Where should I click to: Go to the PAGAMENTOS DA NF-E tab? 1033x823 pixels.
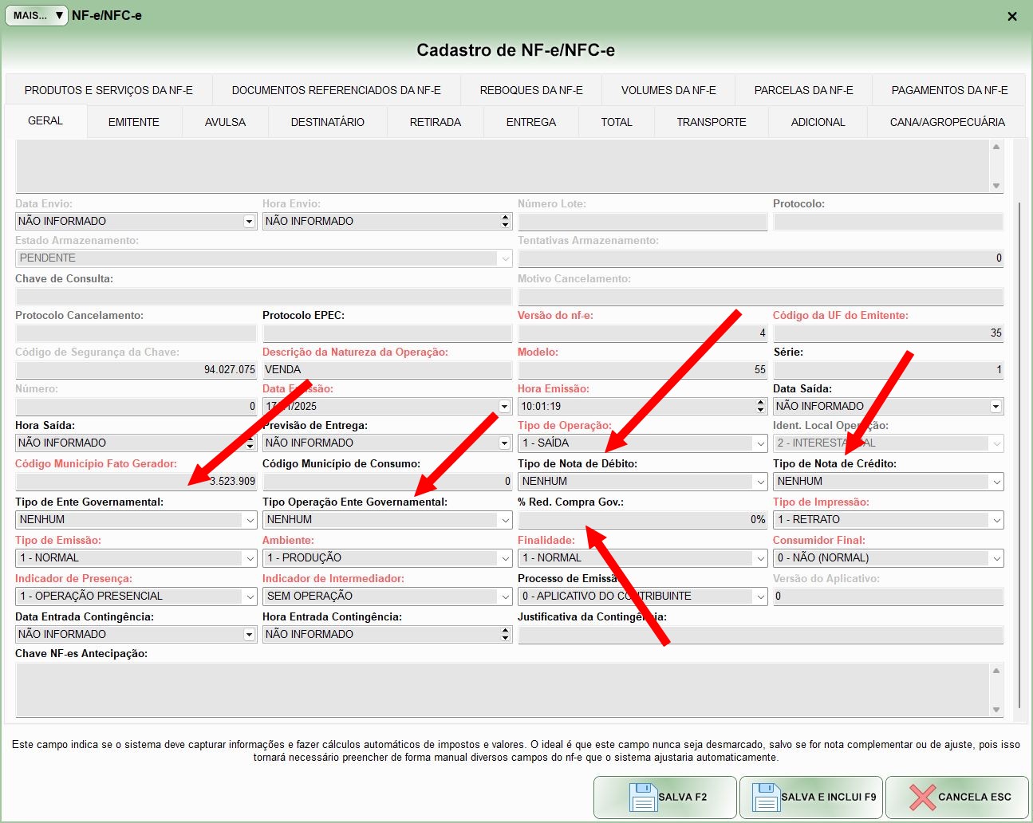point(949,90)
